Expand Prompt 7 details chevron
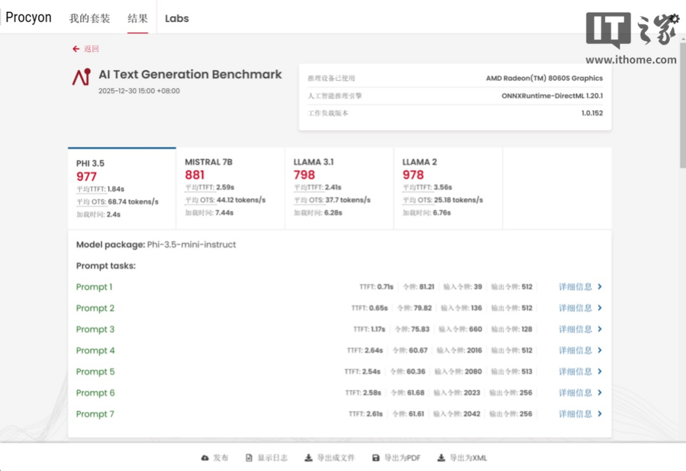Screen dimensions: 686x471 click(x=600, y=414)
